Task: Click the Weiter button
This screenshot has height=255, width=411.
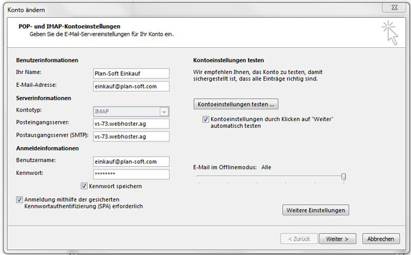Action: (337, 239)
